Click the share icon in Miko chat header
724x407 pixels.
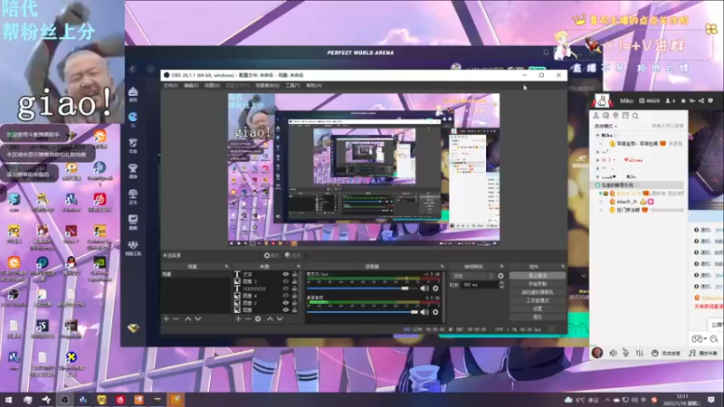coord(701,100)
